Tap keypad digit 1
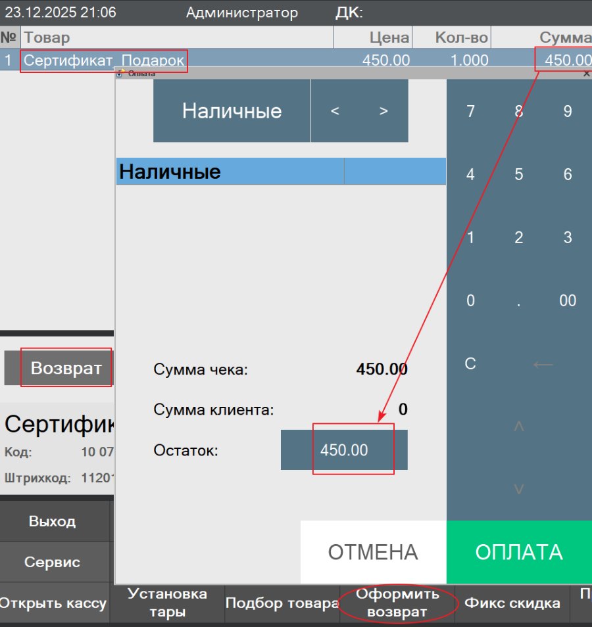 tap(470, 237)
